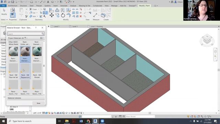
Task: Click the help question mark in Material Browser
Action: pos(36,28)
